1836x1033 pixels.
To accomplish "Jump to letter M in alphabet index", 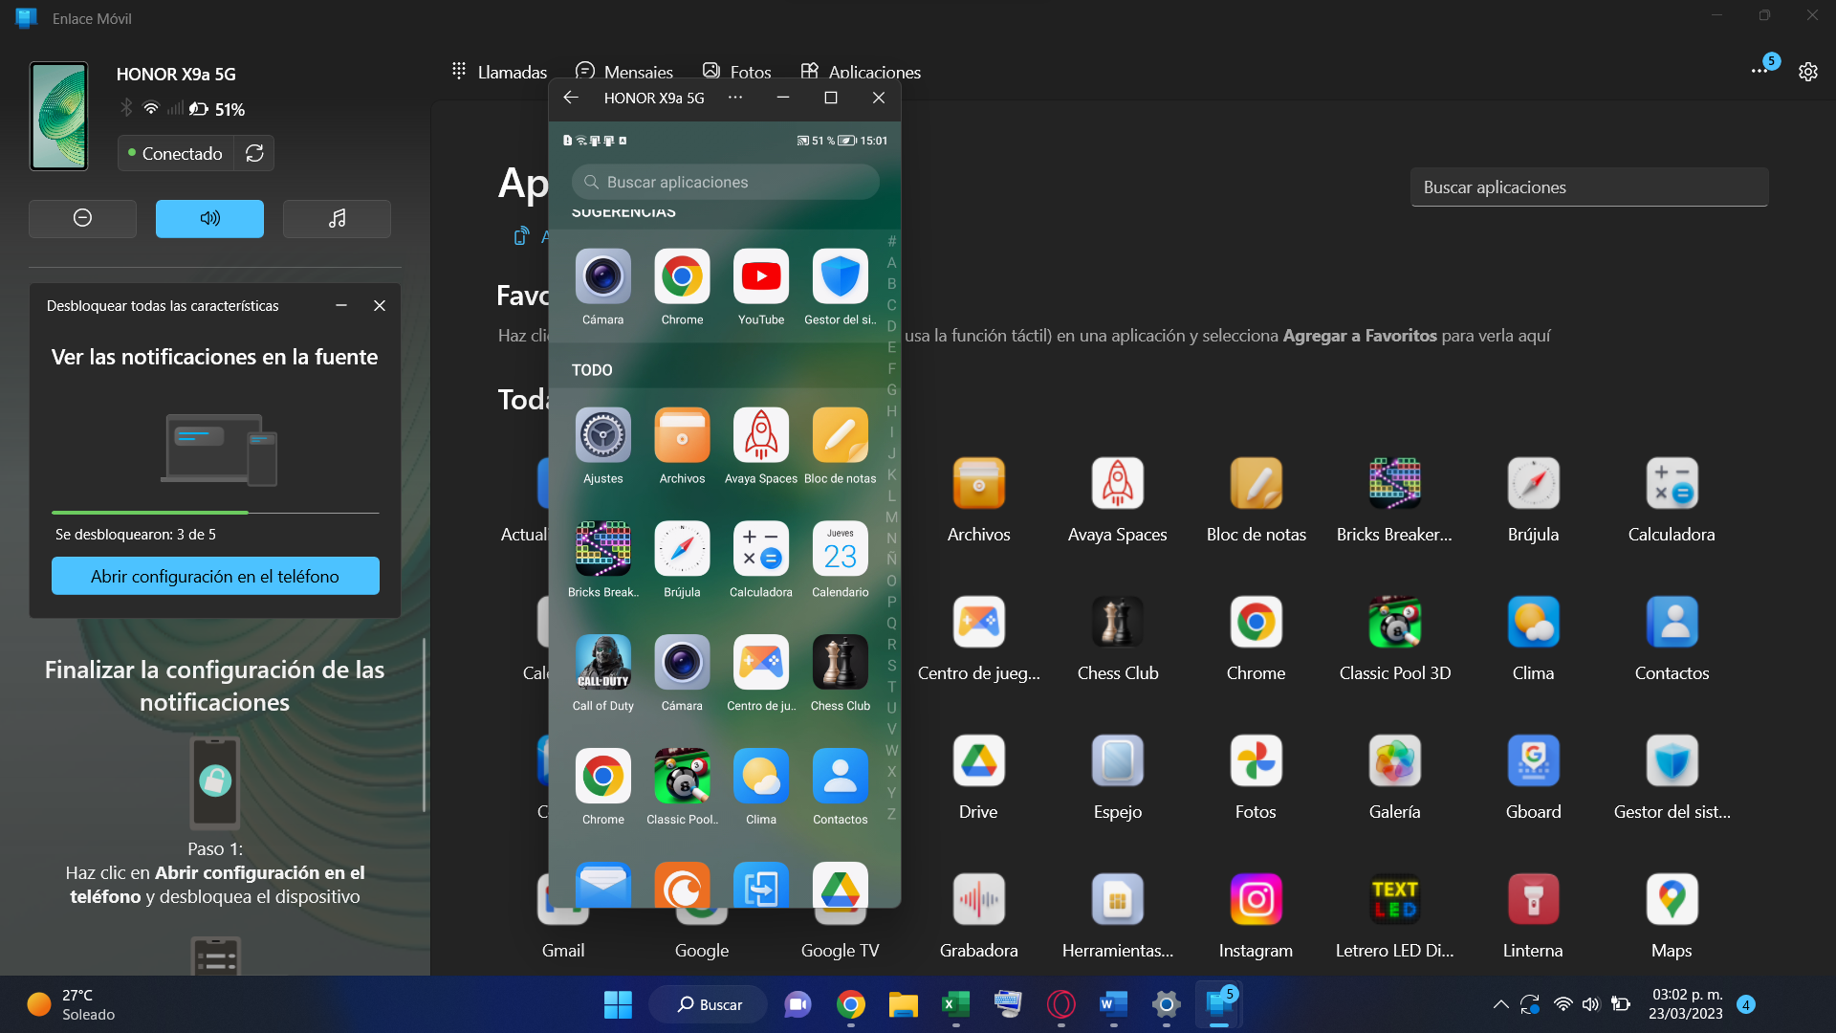I will point(891,517).
